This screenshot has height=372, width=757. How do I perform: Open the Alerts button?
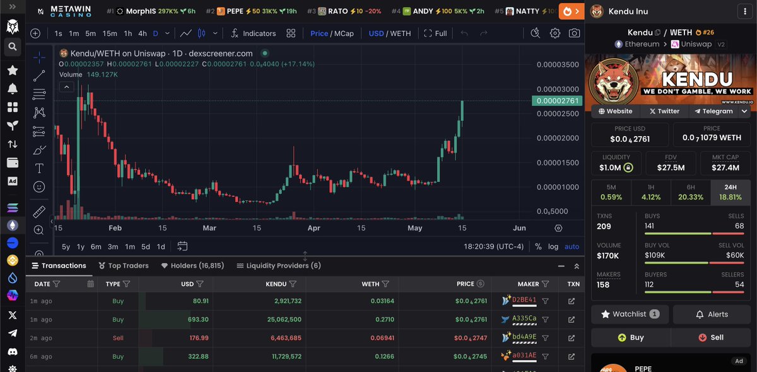(x=712, y=314)
